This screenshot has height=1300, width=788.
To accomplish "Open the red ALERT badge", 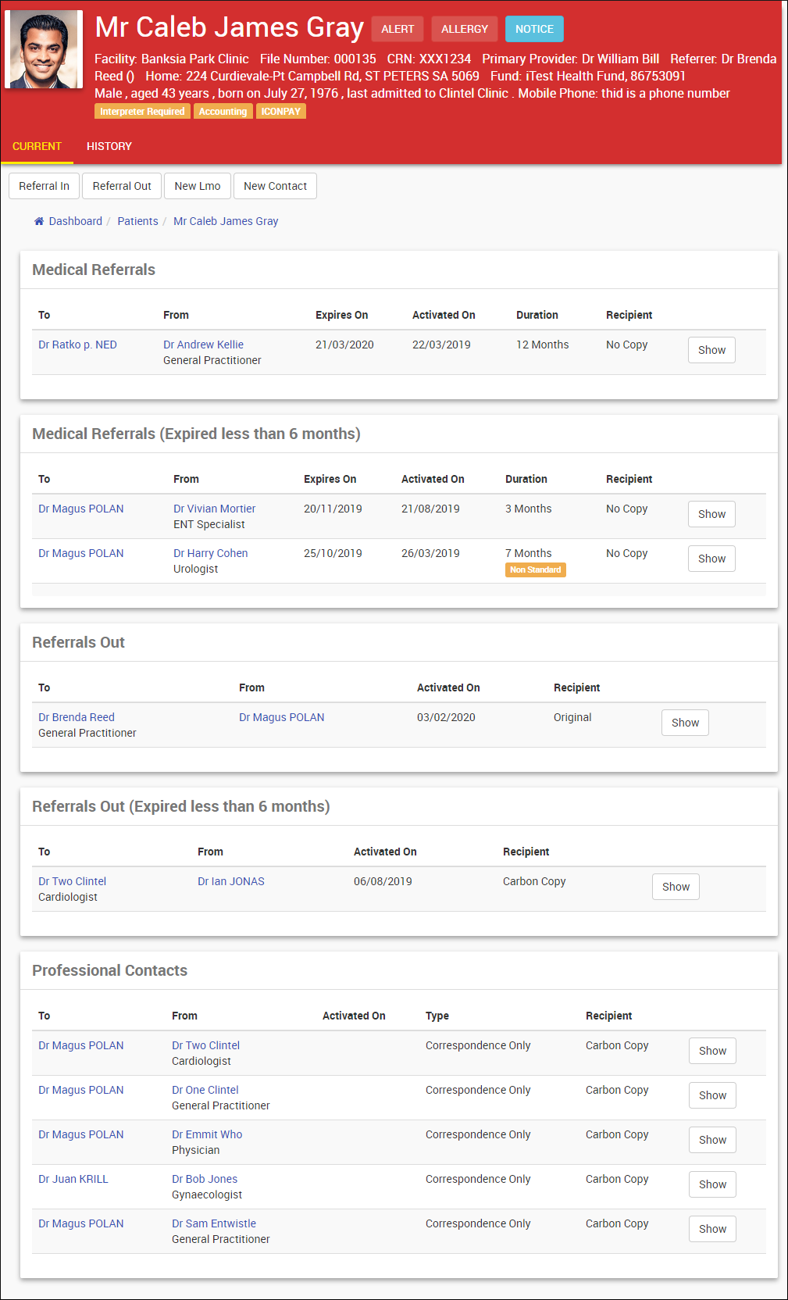I will click(x=398, y=29).
